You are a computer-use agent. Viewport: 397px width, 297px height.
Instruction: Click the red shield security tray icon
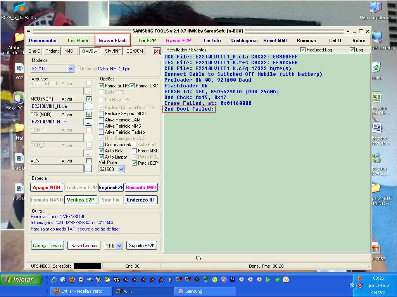pyautogui.click(x=360, y=286)
